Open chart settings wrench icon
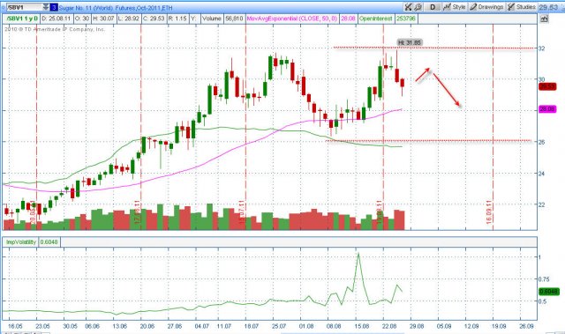 418,7
